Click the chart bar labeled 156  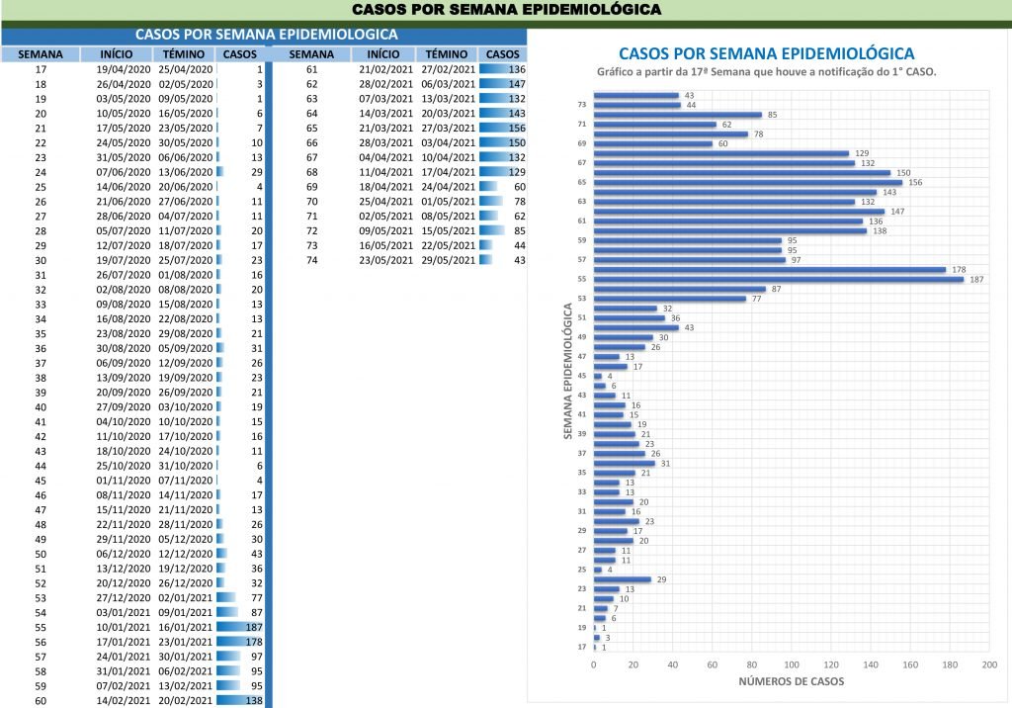[x=748, y=182]
